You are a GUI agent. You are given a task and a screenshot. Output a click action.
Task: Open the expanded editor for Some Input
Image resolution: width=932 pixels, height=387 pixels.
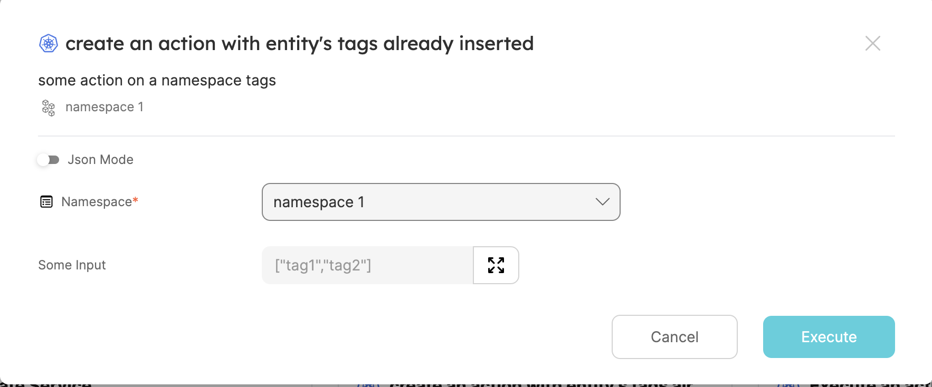click(x=495, y=265)
